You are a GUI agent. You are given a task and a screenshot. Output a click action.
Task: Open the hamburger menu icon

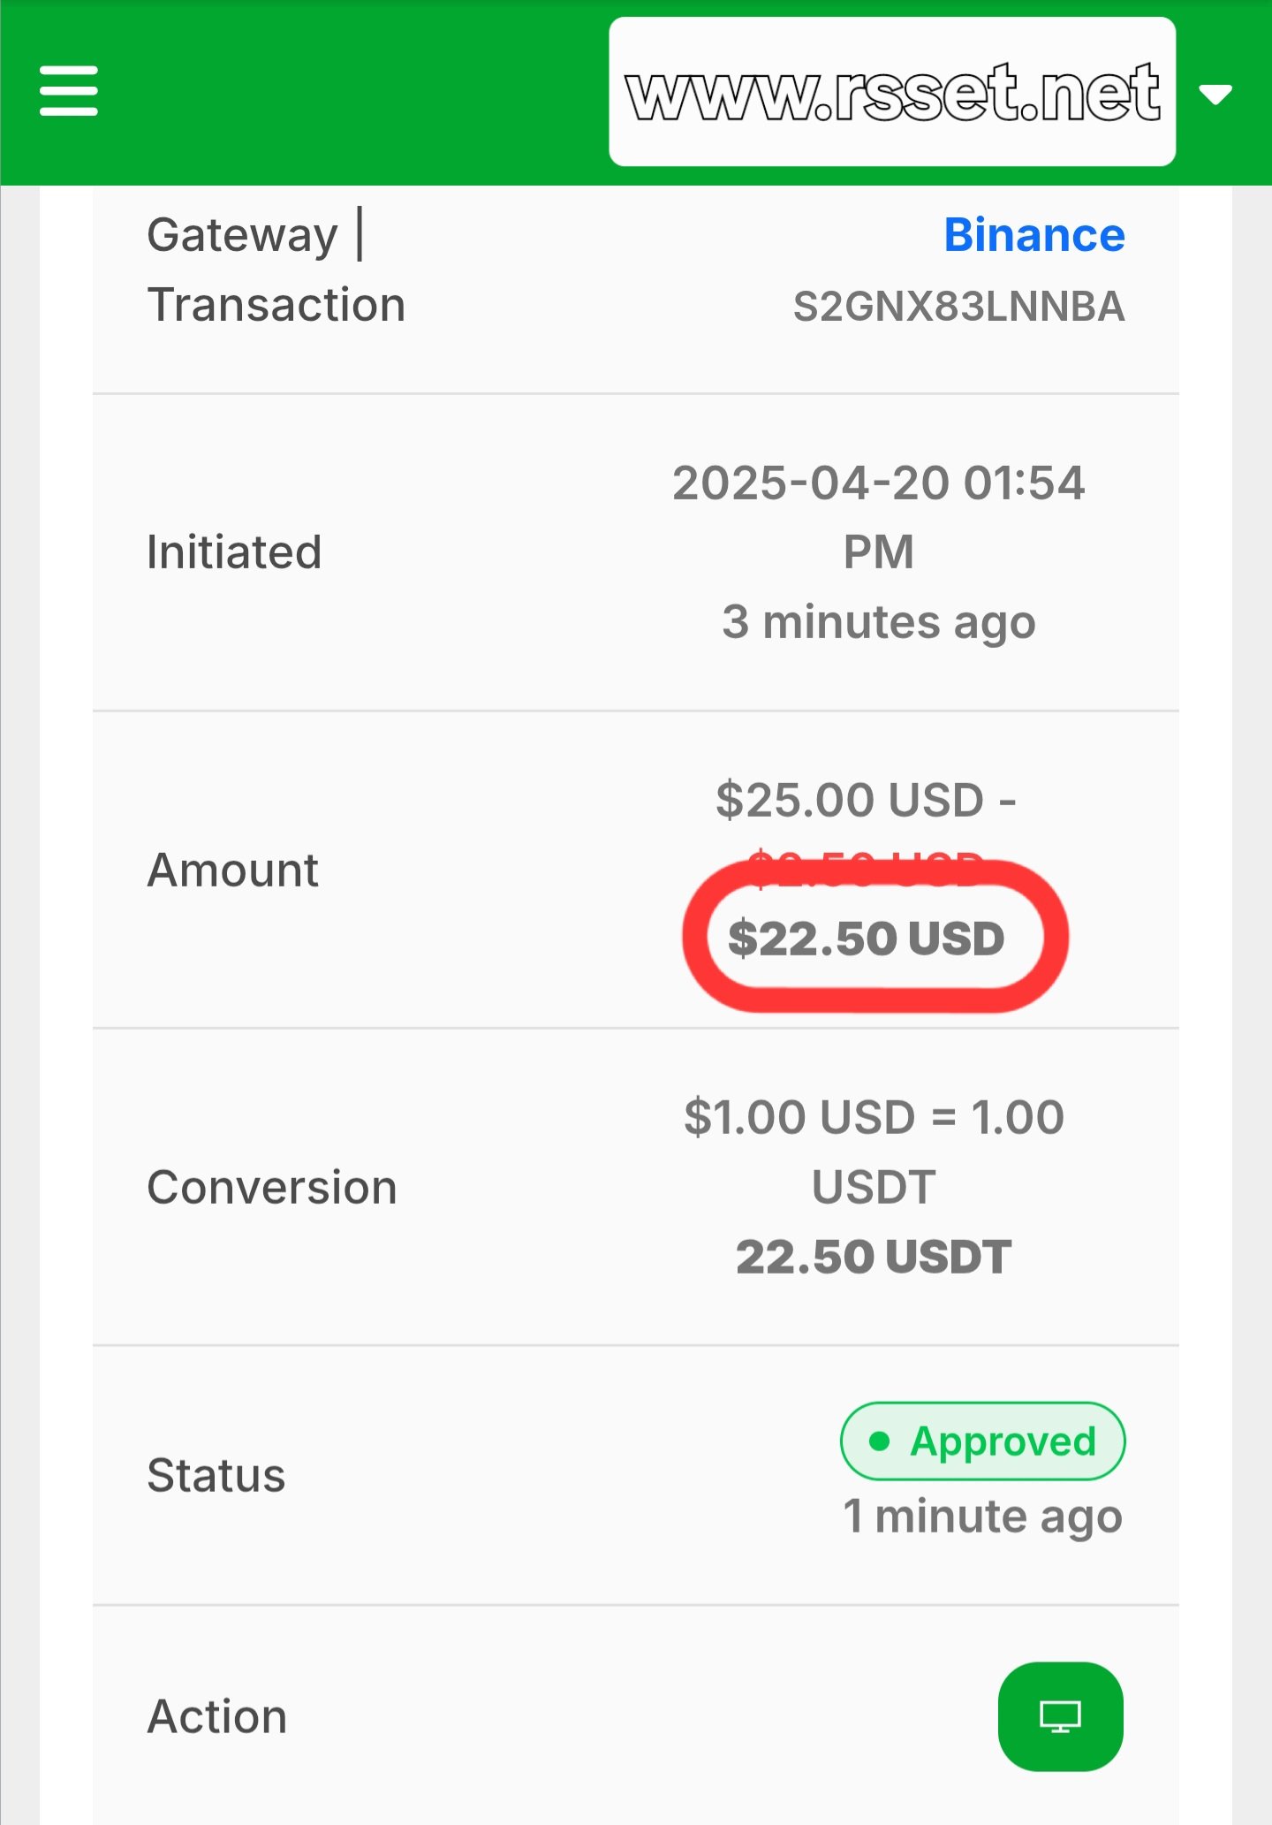pyautogui.click(x=69, y=91)
